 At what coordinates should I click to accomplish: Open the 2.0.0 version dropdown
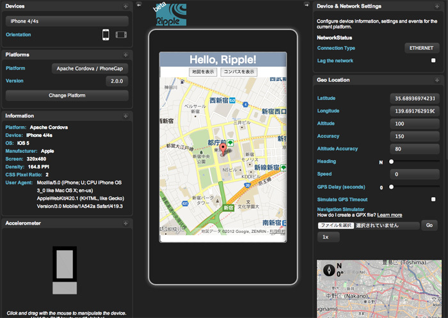(117, 81)
